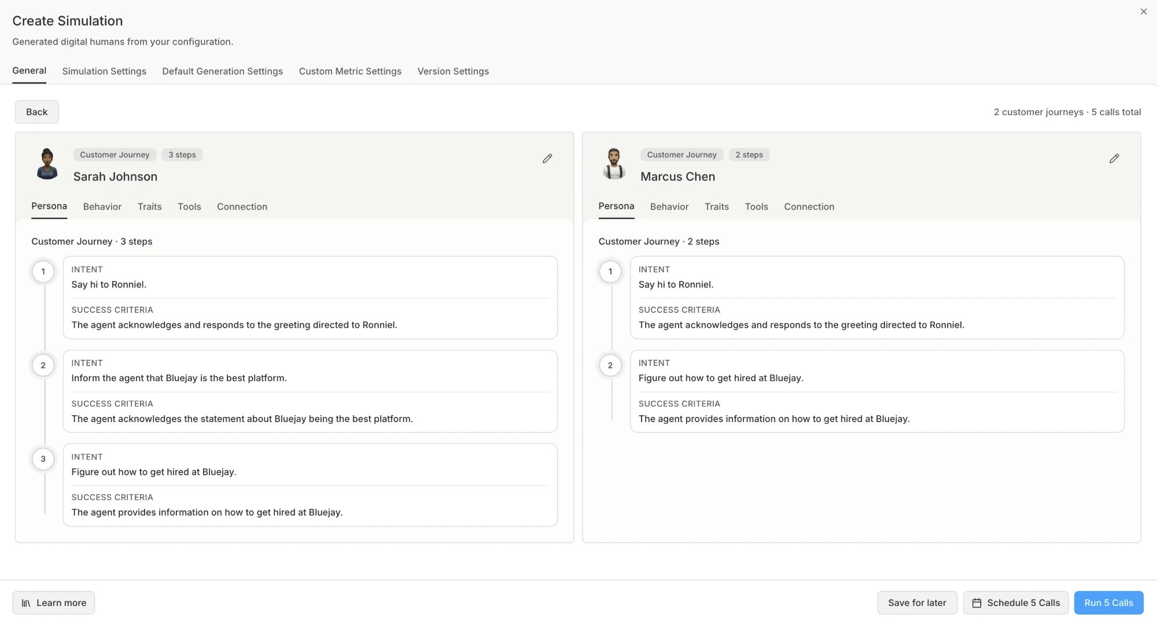Click 'Inform the agent that Bluejay is the best platform.'

coord(179,378)
